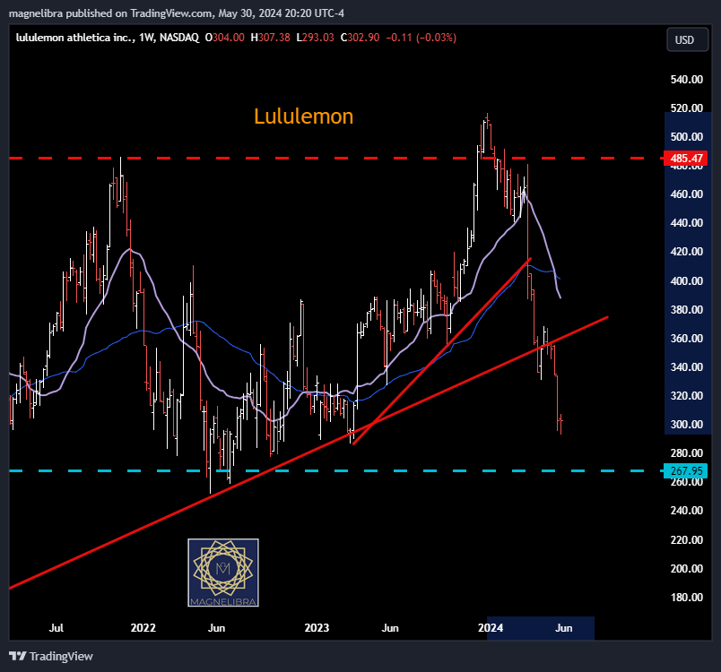Click the 2024 label on time axis
Image resolution: width=721 pixels, height=672 pixels.
491,628
